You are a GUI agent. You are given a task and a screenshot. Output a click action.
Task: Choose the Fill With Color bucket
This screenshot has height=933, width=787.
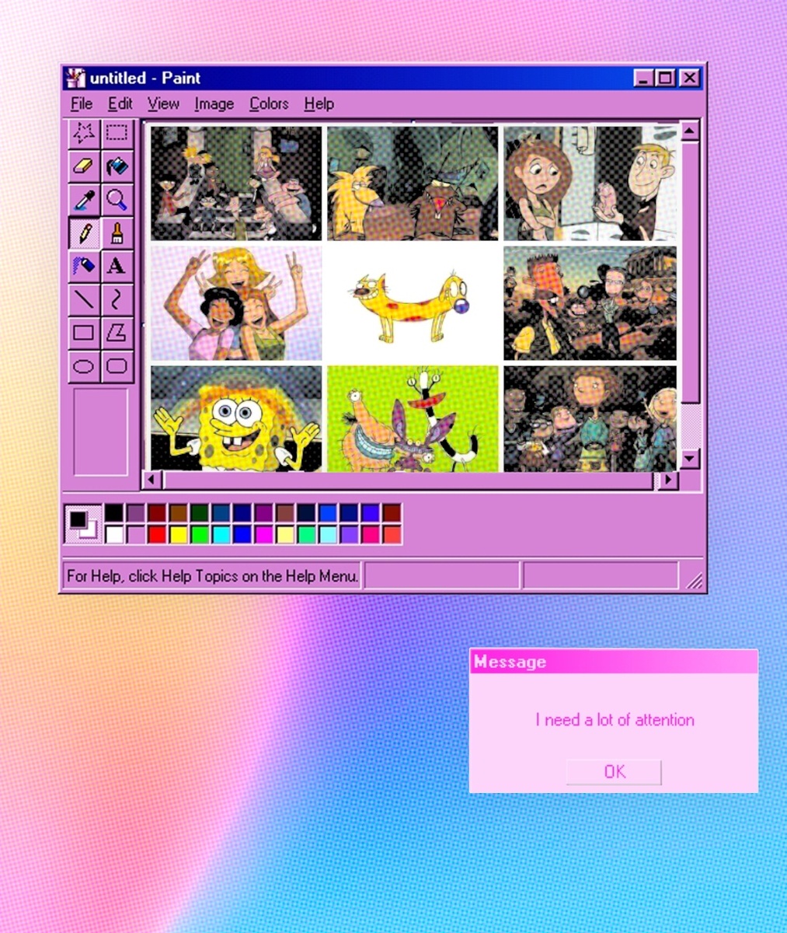(x=117, y=166)
